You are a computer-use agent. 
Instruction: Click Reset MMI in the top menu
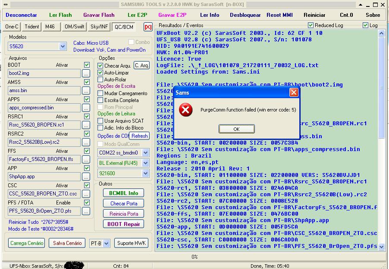[x=279, y=15]
